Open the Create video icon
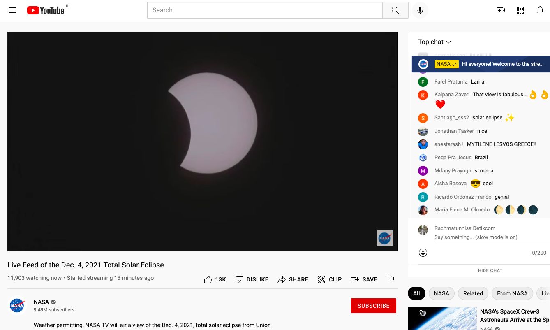The width and height of the screenshot is (550, 330). coord(501,10)
